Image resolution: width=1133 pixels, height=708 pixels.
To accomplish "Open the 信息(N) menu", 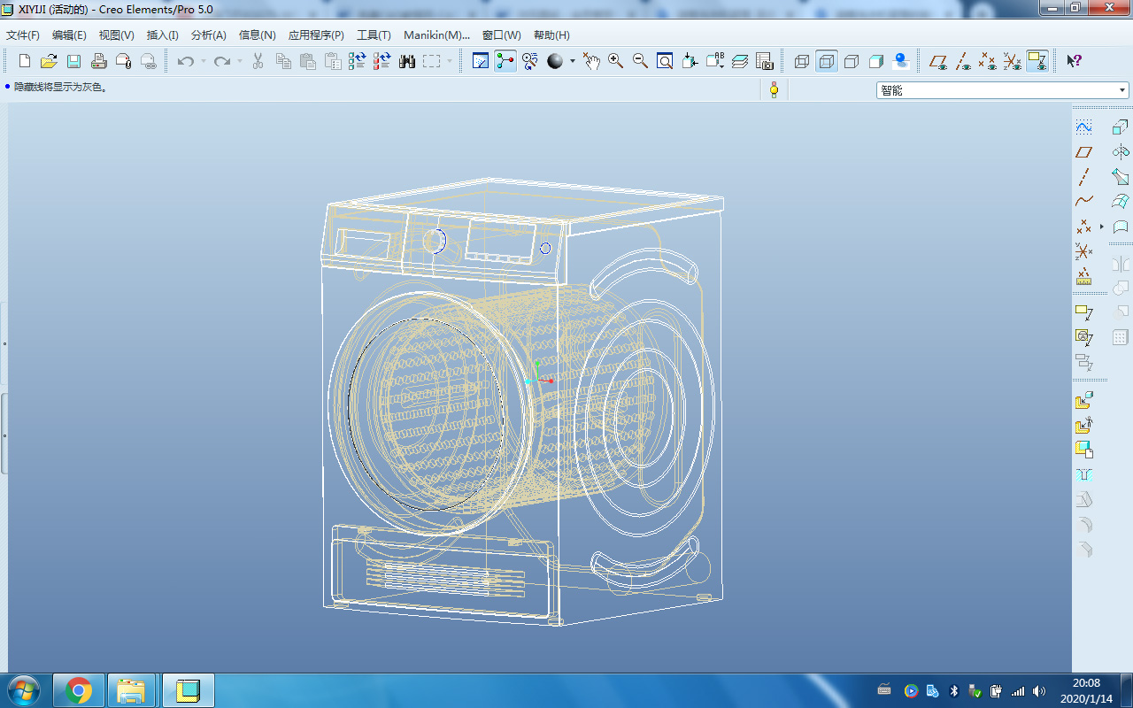I will pyautogui.click(x=258, y=35).
